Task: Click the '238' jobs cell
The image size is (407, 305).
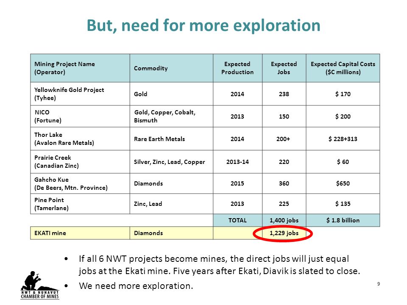Action: point(284,94)
